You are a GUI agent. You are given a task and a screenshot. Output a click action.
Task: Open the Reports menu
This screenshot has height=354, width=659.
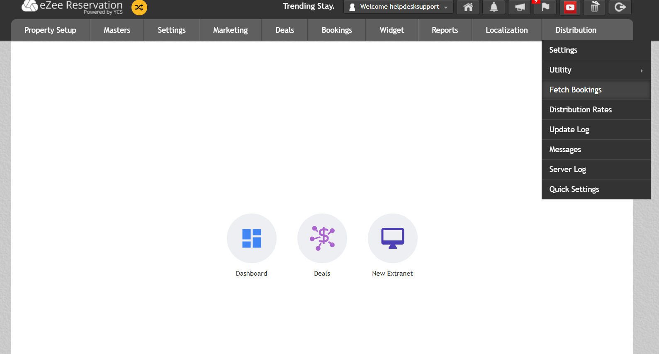point(445,30)
